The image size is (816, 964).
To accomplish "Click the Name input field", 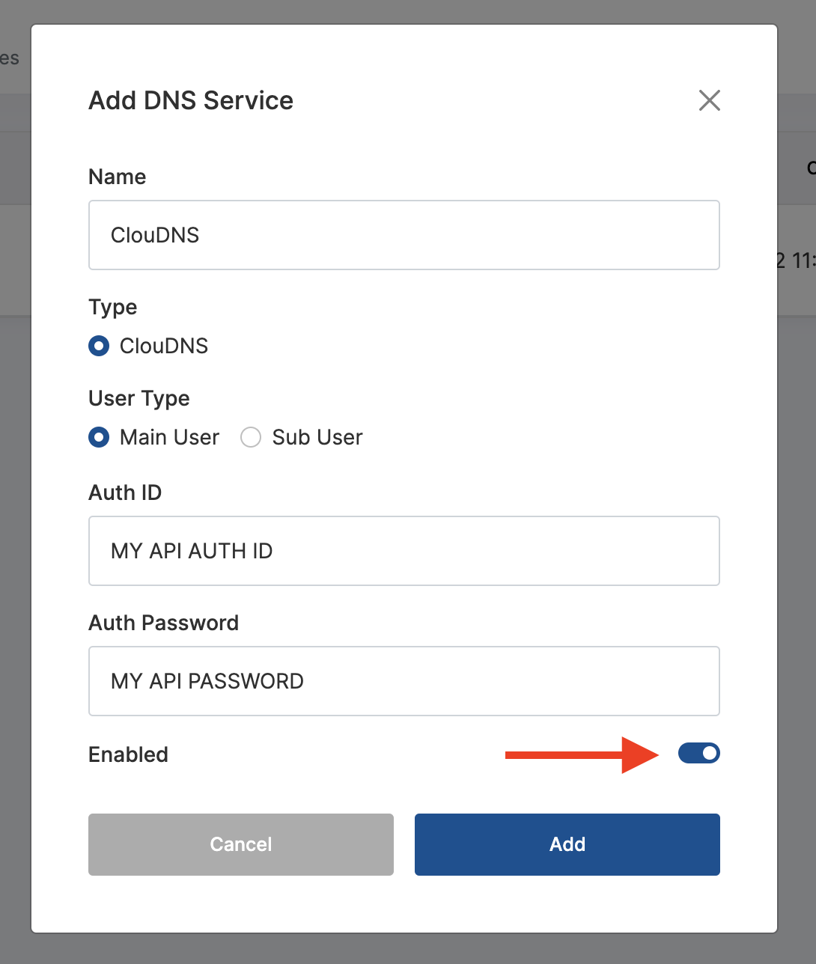I will [404, 235].
